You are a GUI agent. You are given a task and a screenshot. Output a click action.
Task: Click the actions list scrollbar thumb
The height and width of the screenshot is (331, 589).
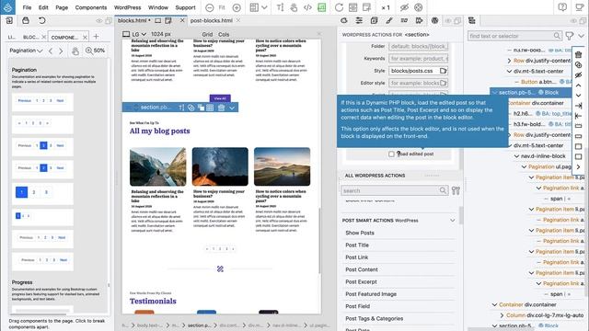coord(460,215)
